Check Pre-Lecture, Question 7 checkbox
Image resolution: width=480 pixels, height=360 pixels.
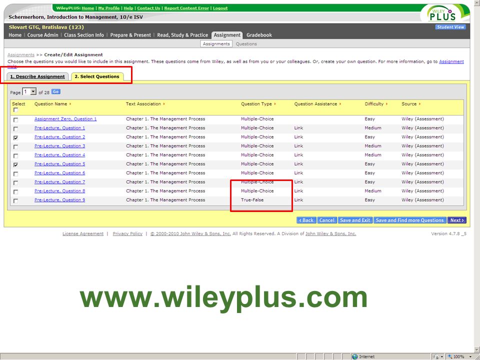(x=15, y=183)
